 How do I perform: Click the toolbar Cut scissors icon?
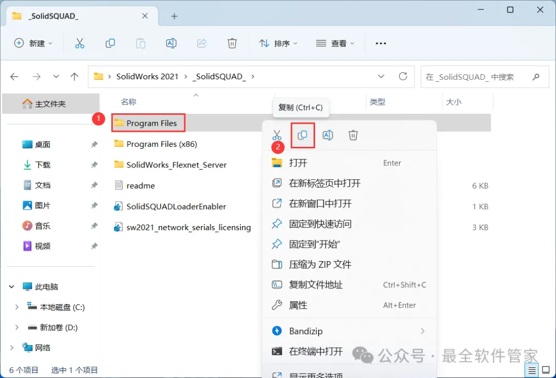80,43
